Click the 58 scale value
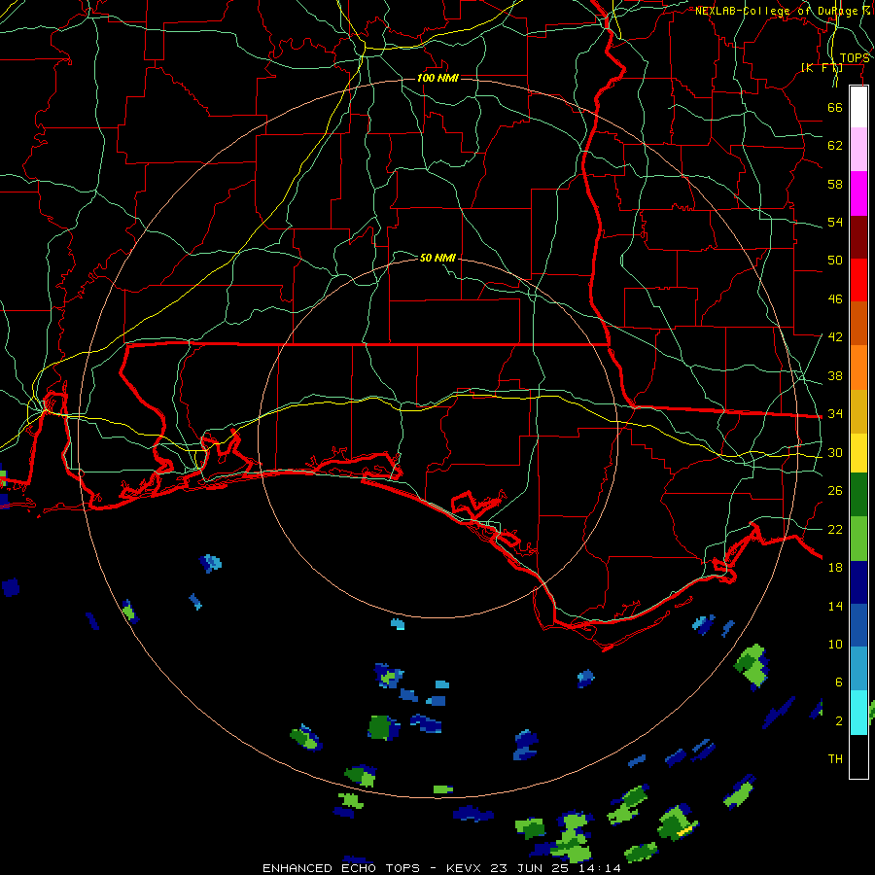875x875 pixels. point(835,184)
